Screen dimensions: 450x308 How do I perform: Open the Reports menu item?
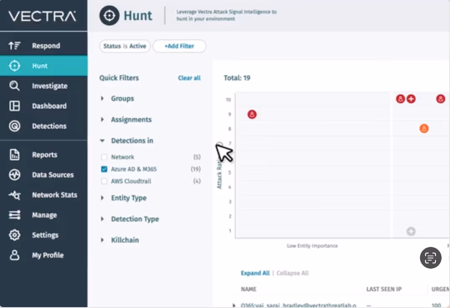pyautogui.click(x=43, y=155)
